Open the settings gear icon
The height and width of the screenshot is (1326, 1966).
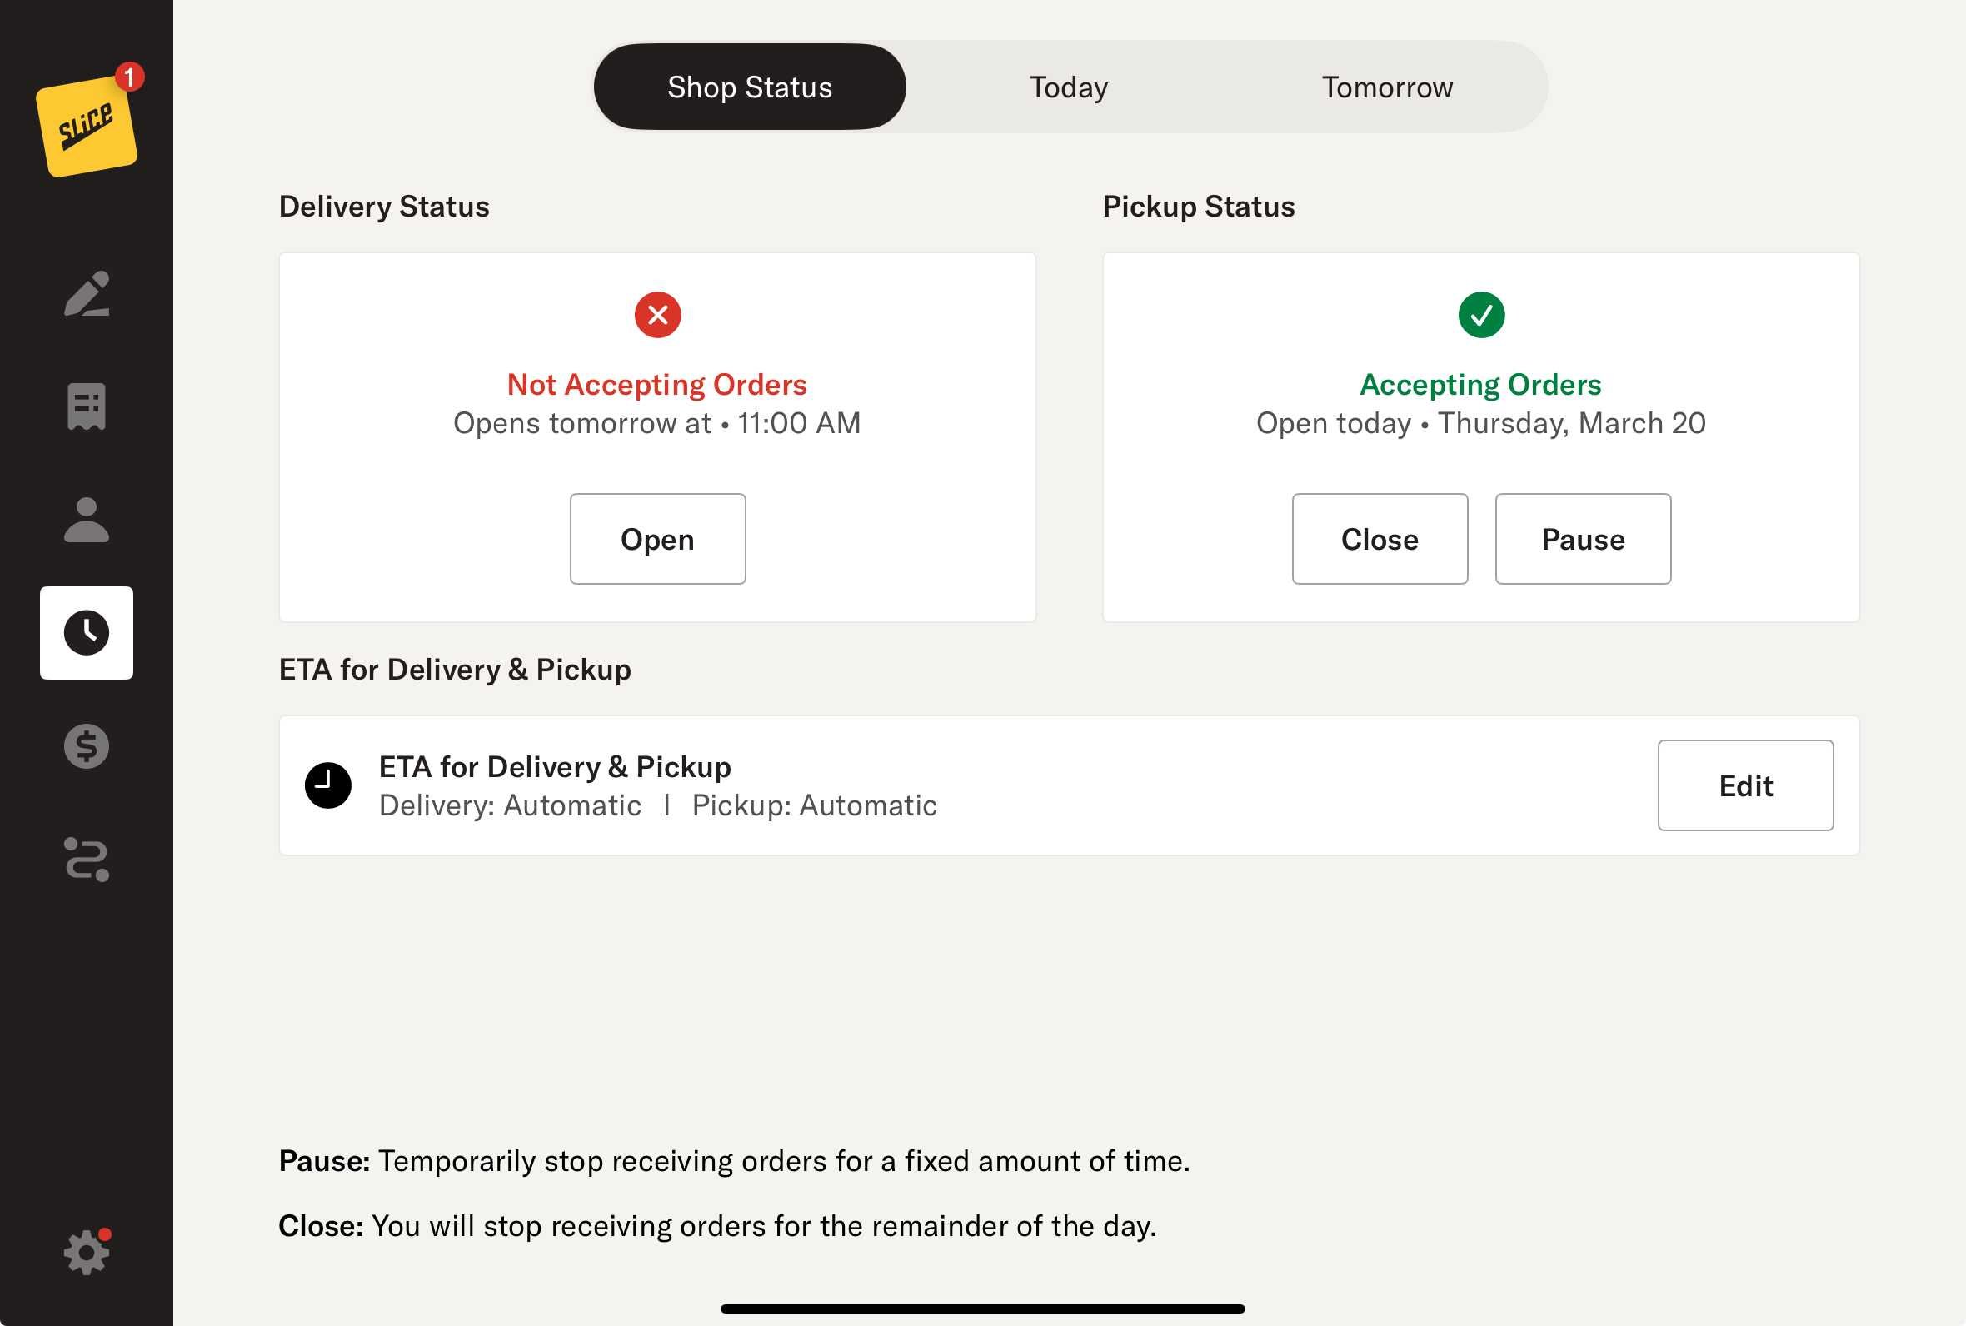tap(87, 1253)
